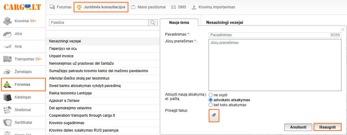Select "advokato atsakymas" radio option

211,100
